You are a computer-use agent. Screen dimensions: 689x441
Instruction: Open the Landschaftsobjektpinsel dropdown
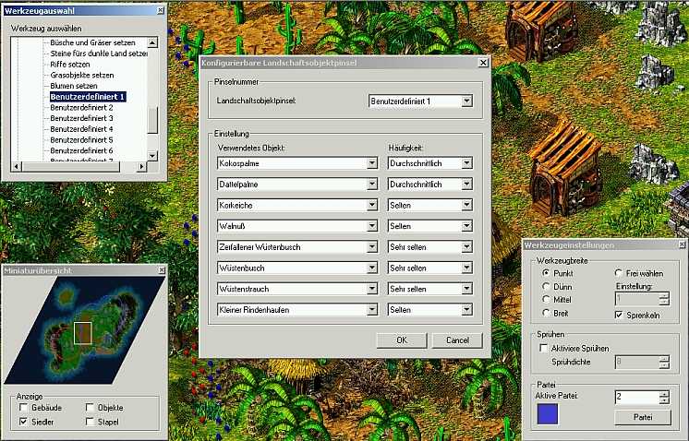pos(466,101)
